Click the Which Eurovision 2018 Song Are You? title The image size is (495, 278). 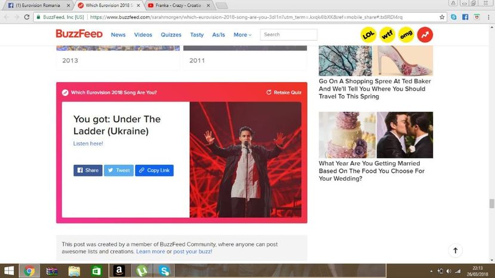pyautogui.click(x=114, y=92)
